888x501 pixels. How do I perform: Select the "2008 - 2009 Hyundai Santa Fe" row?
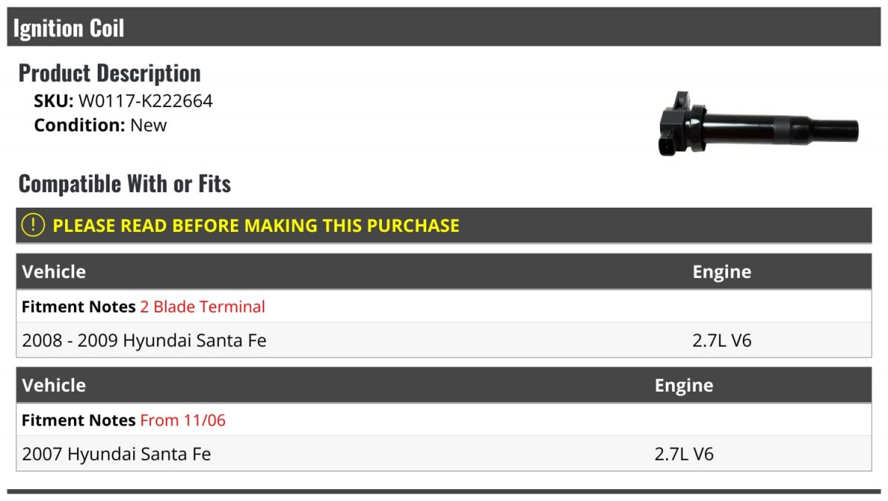(x=144, y=341)
